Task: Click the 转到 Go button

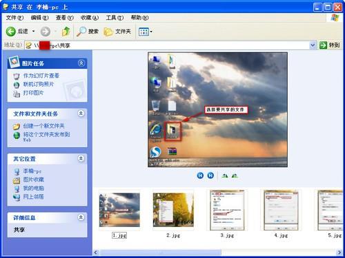Action: 330,45
